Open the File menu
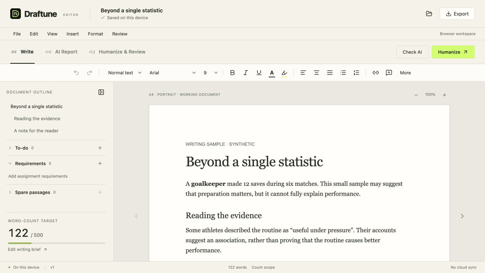Viewport: 485px width, 273px height. coord(17,34)
